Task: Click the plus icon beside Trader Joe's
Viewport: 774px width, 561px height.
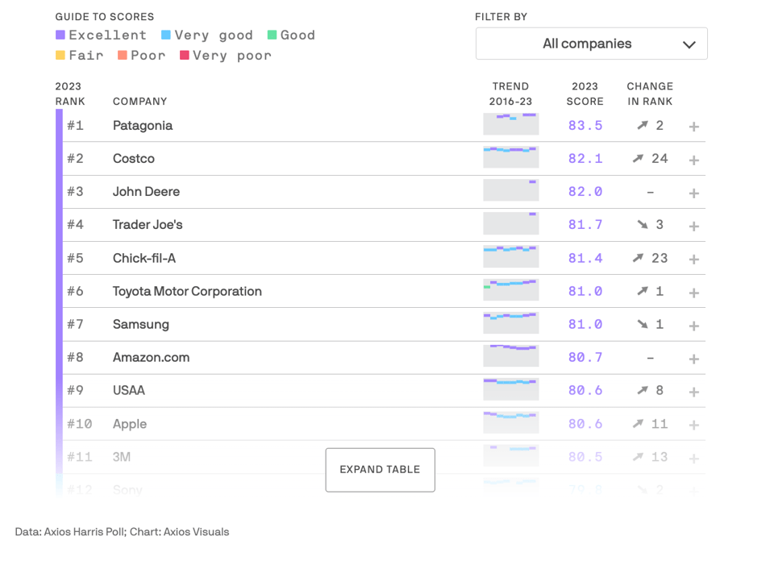Action: point(693,226)
